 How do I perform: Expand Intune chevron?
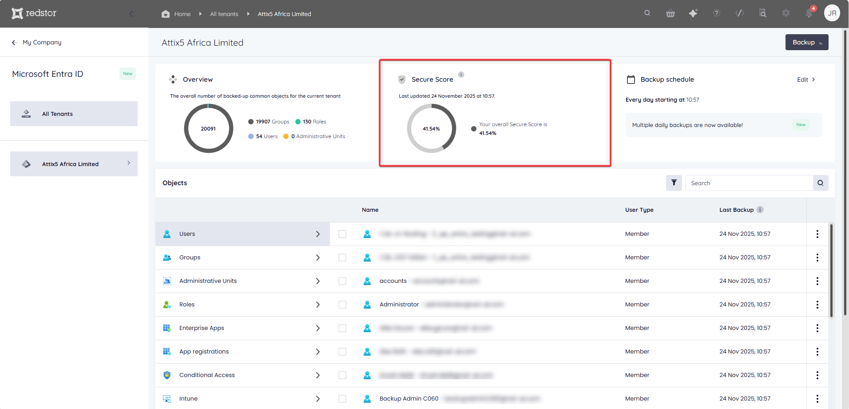318,399
